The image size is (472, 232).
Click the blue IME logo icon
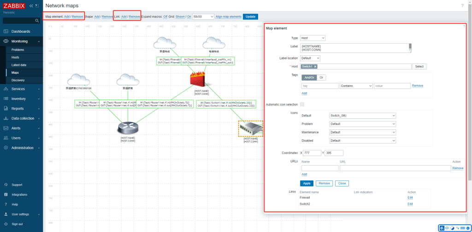[442, 228]
